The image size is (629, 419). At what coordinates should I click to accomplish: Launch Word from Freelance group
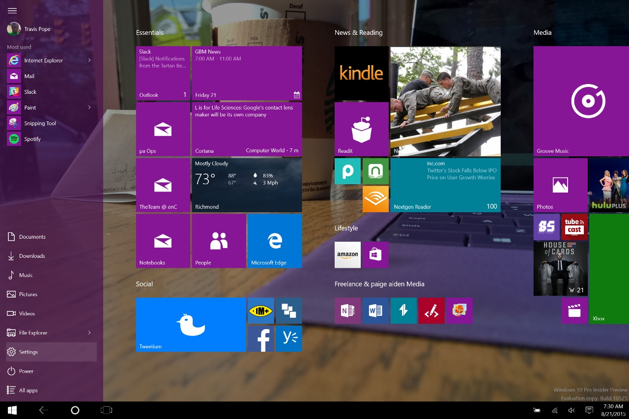[x=375, y=310]
